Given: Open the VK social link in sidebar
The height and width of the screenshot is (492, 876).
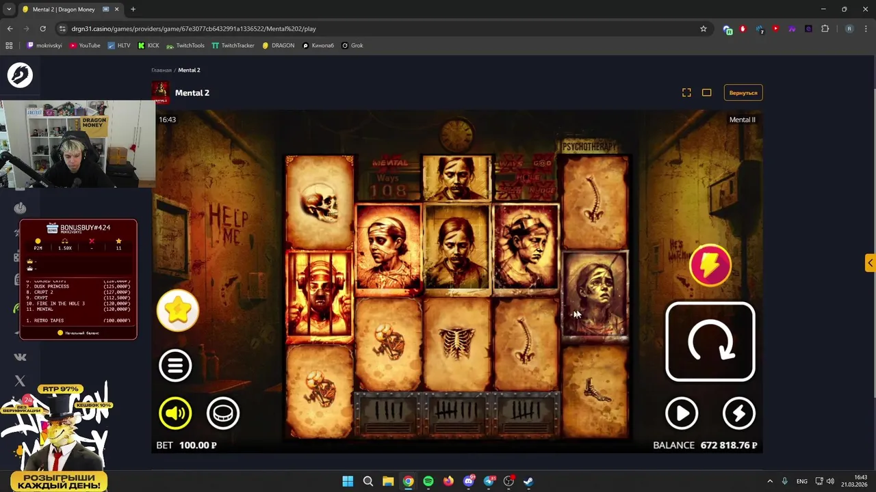Looking at the screenshot, I should [x=20, y=357].
